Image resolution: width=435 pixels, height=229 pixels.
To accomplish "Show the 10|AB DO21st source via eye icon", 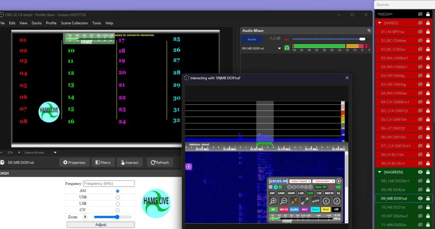I will click(x=420, y=207).
